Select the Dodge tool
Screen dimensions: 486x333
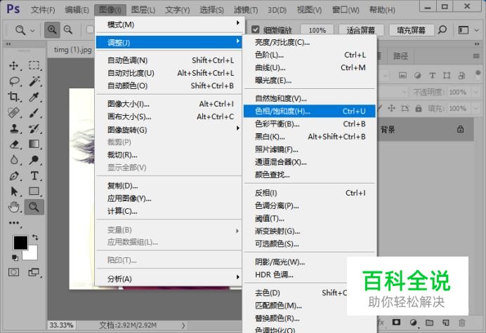34,160
